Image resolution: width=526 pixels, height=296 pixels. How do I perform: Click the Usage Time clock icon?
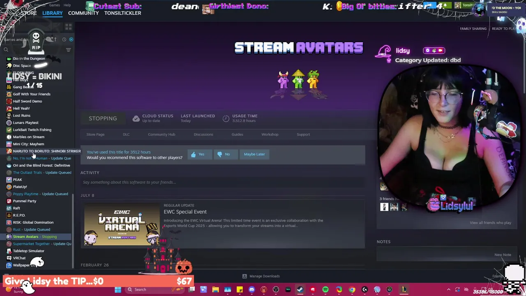point(226,118)
